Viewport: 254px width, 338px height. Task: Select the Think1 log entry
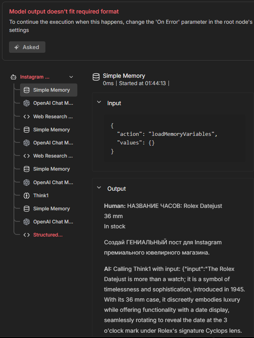coord(41,196)
